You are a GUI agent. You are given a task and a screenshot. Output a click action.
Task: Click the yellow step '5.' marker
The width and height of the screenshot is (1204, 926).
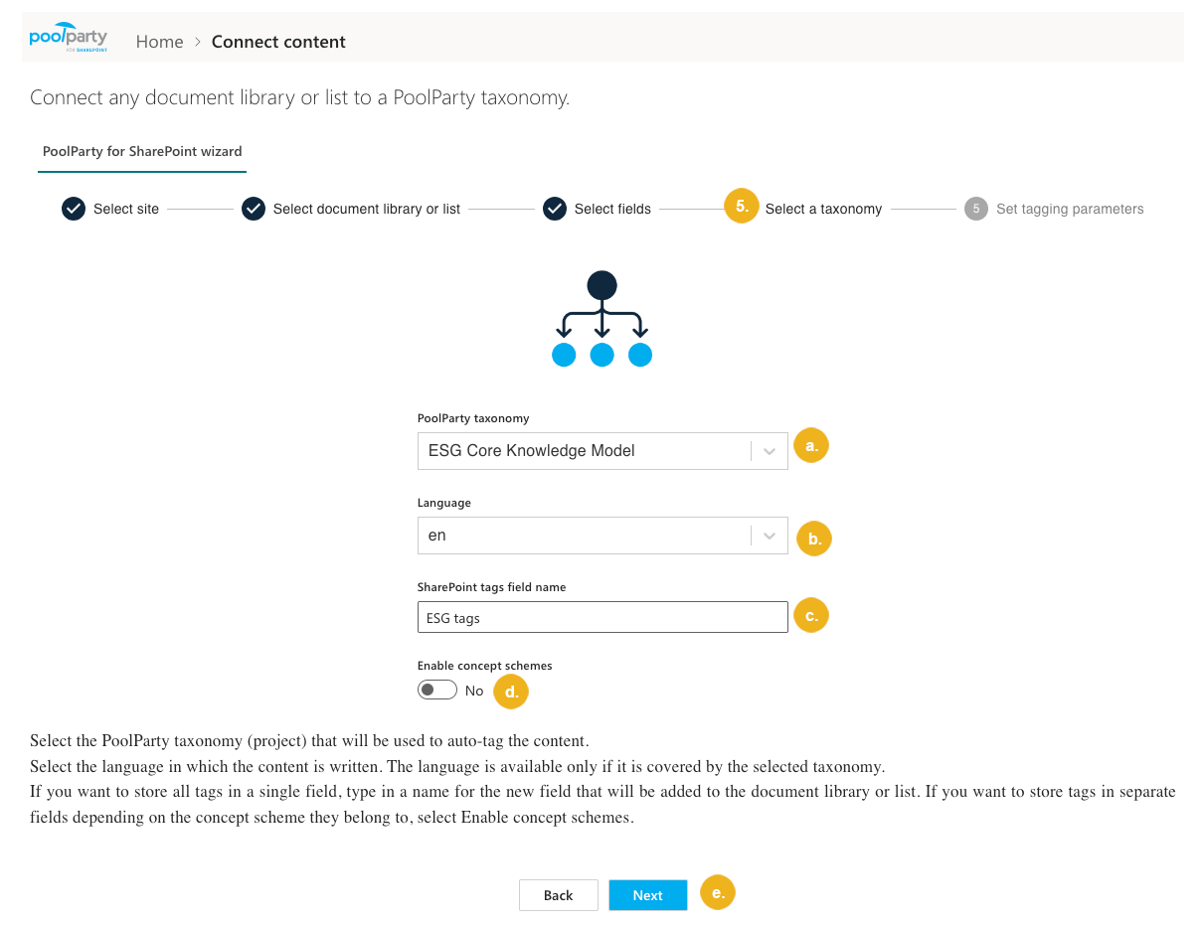coord(742,207)
